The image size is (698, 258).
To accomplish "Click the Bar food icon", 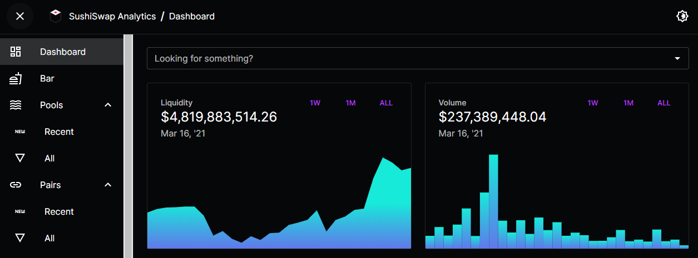I will pos(16,78).
